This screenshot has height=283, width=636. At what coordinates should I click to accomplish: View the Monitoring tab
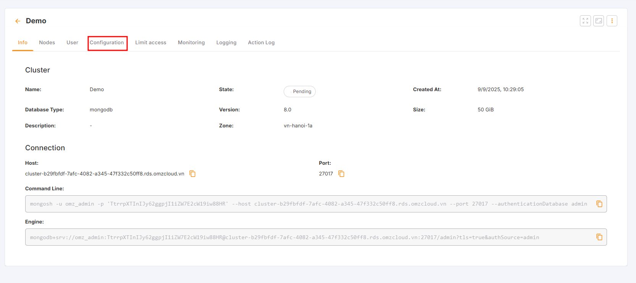pyautogui.click(x=191, y=42)
